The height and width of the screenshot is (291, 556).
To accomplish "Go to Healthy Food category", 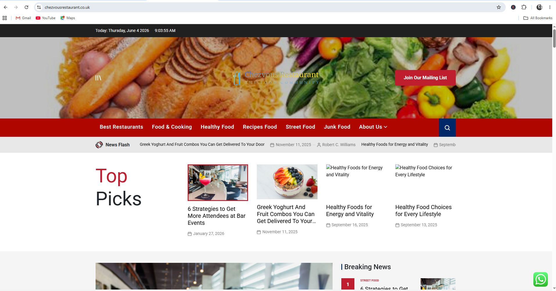I will tap(217, 127).
